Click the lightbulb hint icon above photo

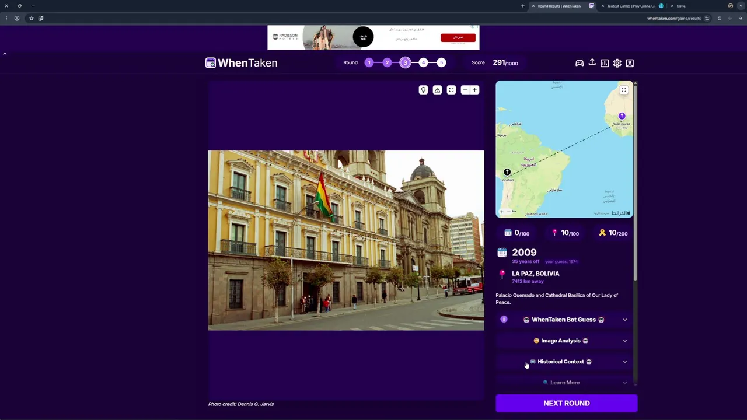tap(423, 90)
